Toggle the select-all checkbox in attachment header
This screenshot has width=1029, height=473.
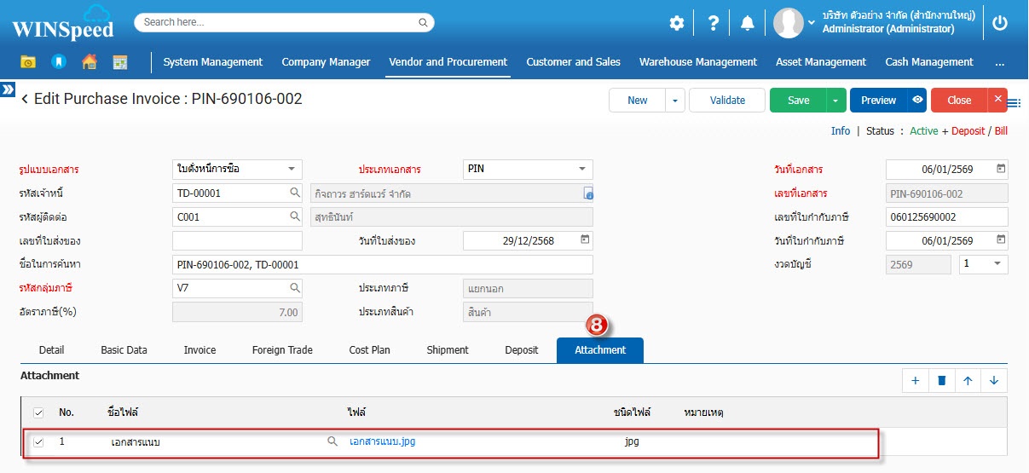pos(38,413)
